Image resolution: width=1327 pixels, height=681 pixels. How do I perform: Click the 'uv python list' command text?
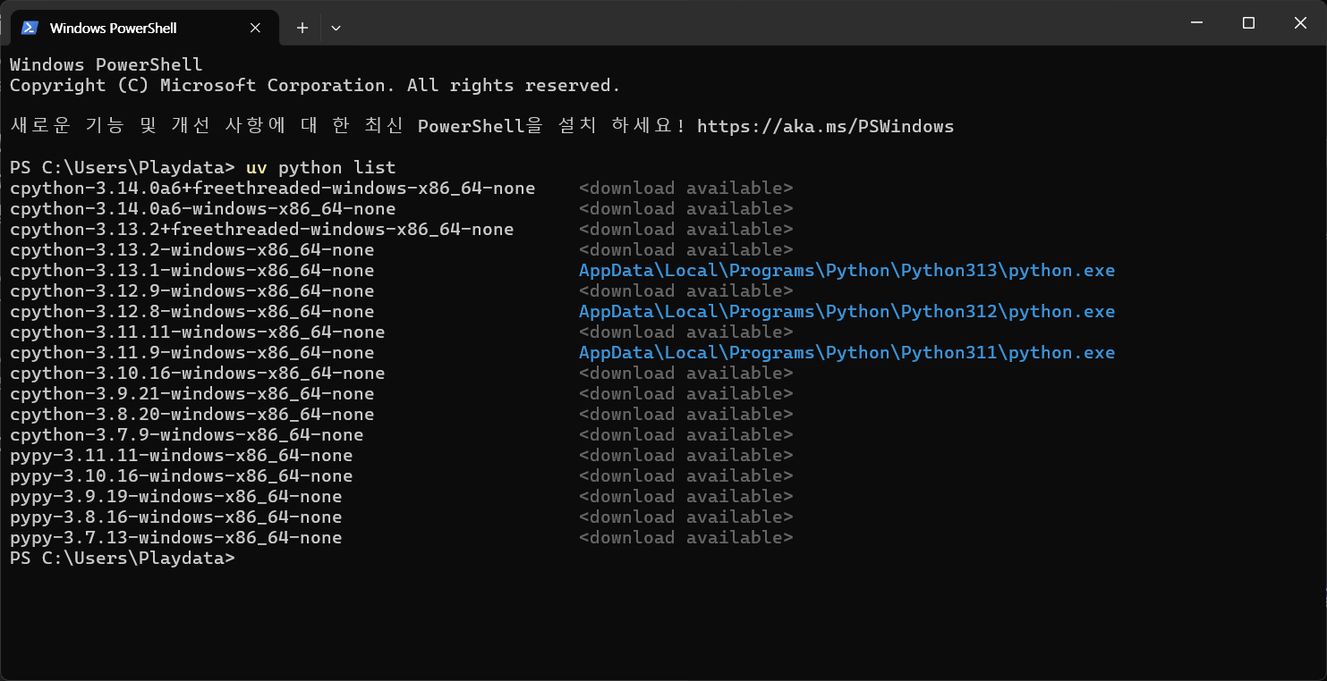point(320,167)
